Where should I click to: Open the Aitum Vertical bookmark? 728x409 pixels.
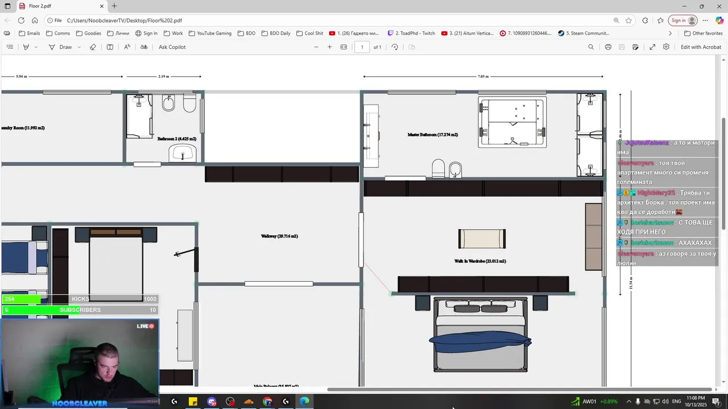pyautogui.click(x=468, y=34)
